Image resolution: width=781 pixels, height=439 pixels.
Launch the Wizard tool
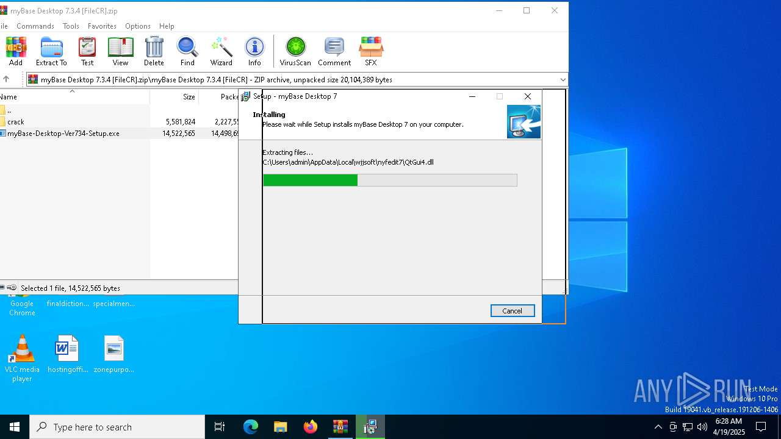click(x=221, y=51)
